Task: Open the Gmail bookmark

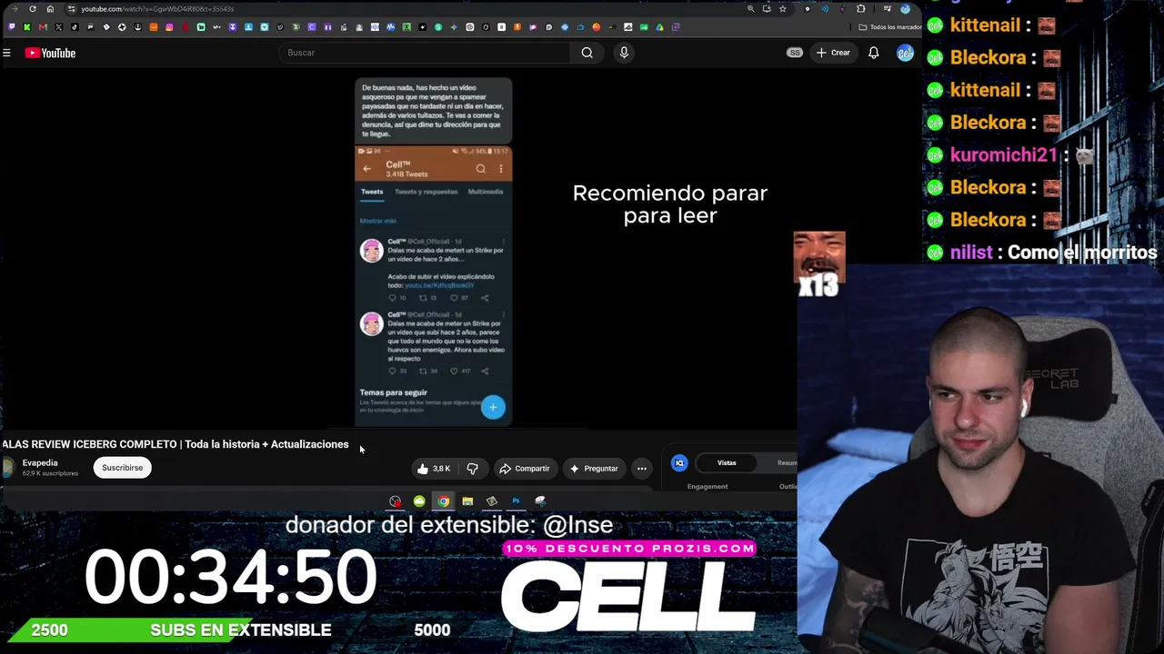Action: (x=43, y=27)
